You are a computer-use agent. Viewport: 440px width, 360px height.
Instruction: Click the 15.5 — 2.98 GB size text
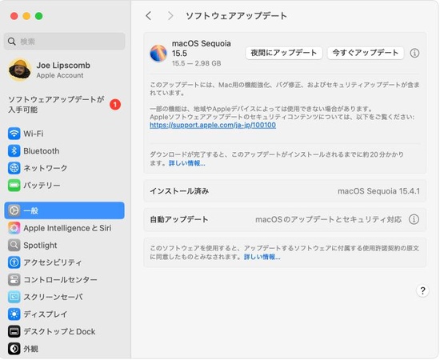(197, 63)
